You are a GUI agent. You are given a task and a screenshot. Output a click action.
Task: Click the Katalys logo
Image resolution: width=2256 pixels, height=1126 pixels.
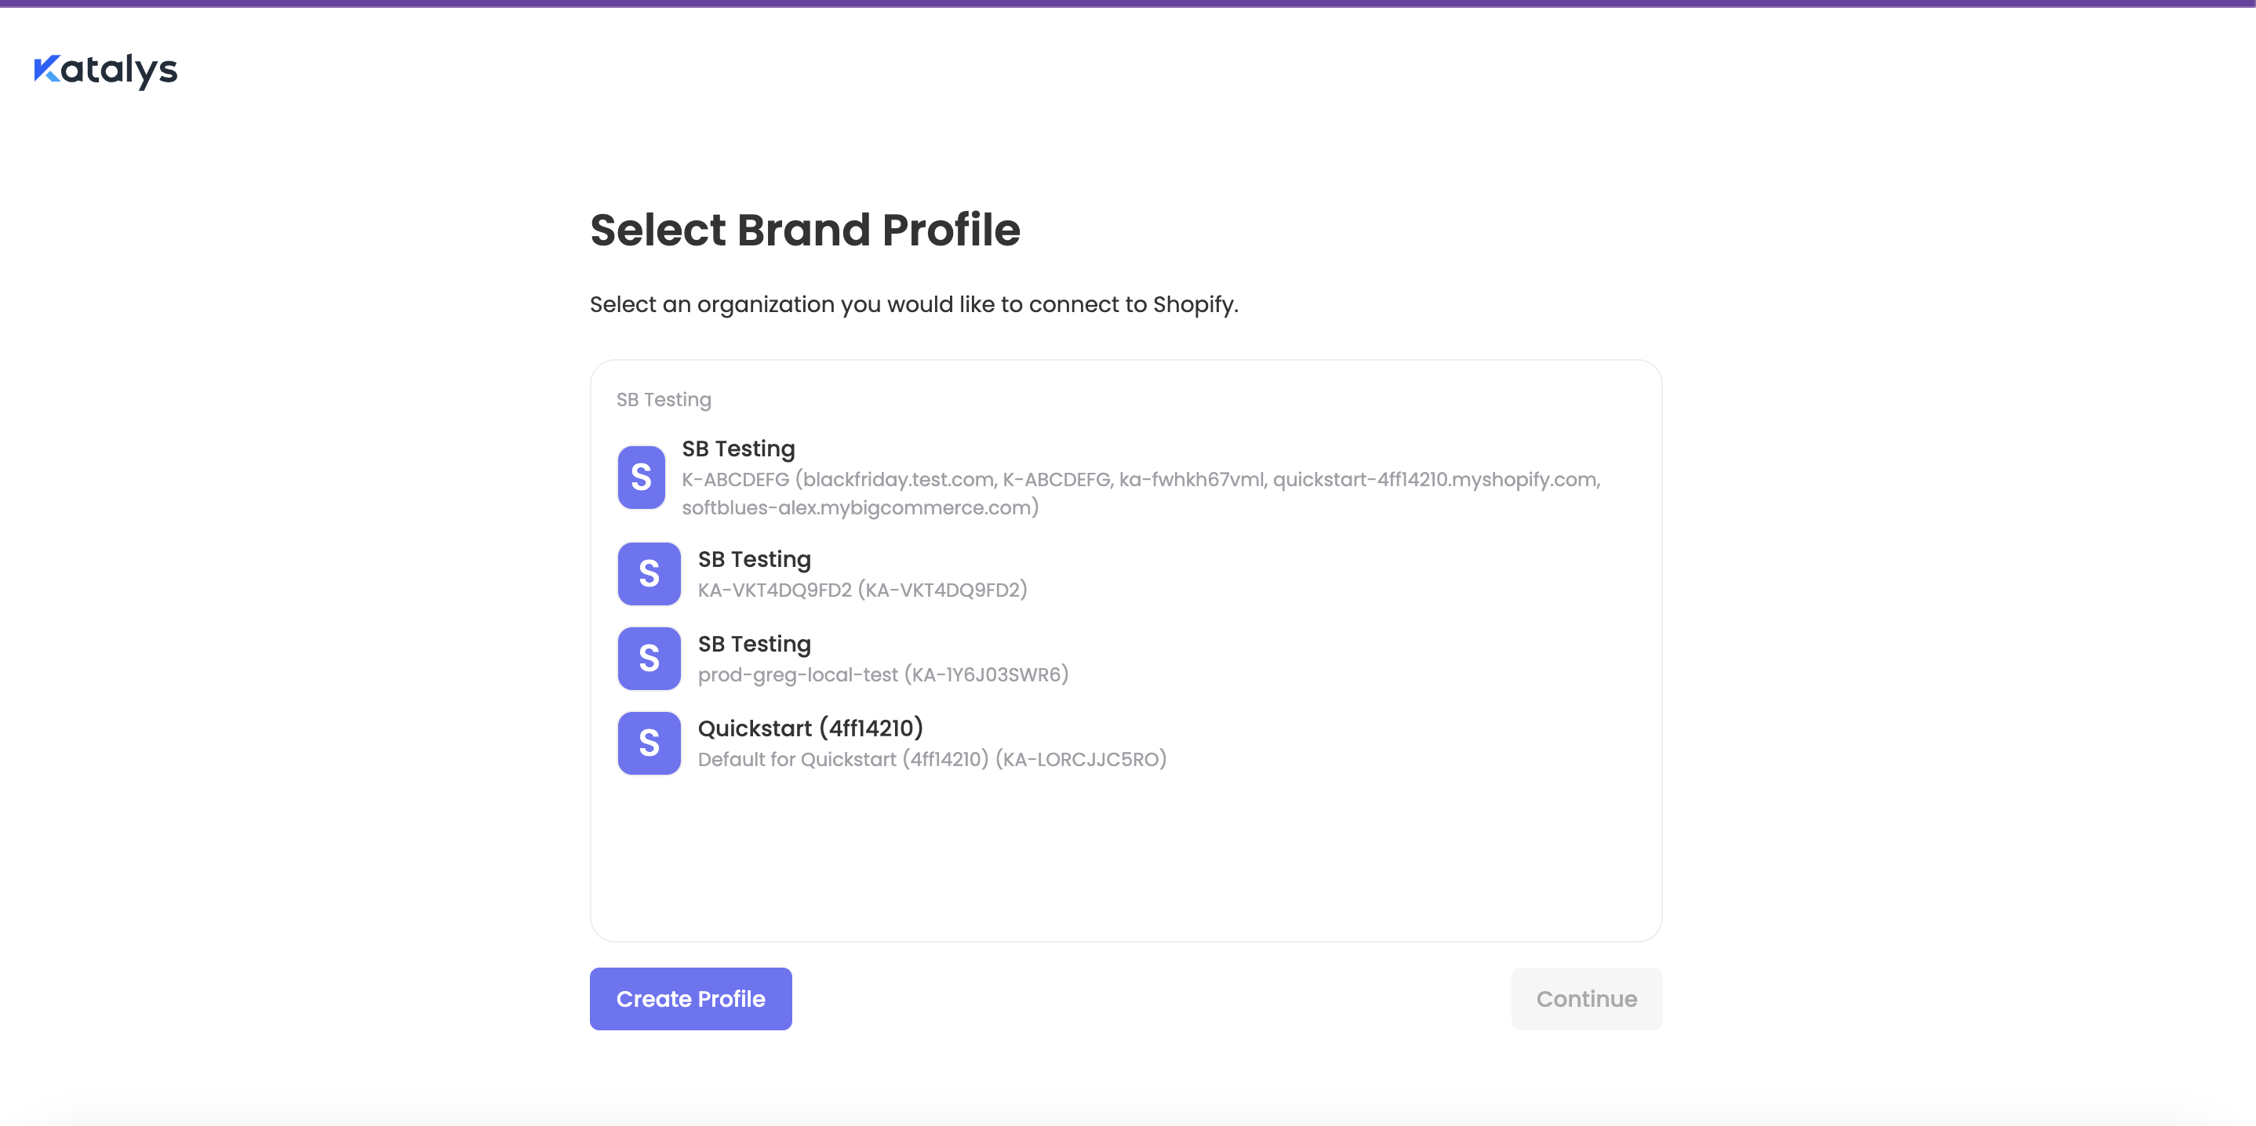105,70
